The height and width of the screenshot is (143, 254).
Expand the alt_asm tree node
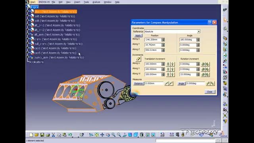click(27, 35)
